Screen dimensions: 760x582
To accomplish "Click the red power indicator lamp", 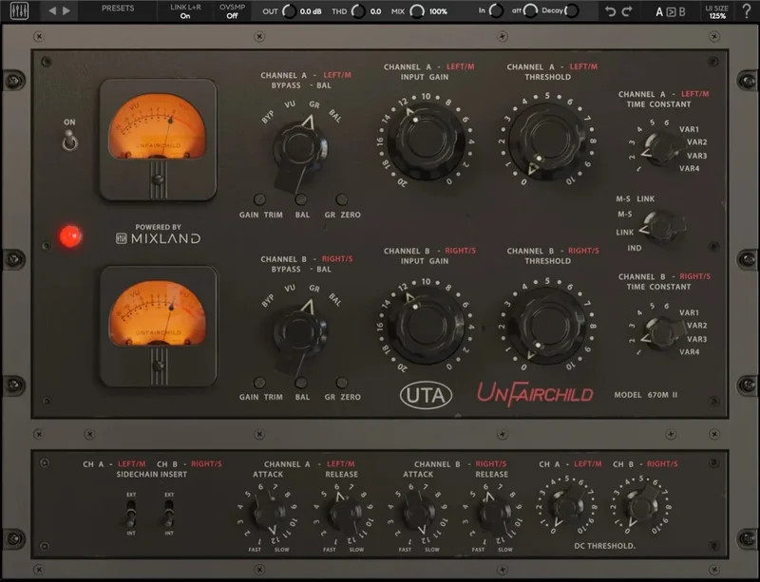I will 70,236.
